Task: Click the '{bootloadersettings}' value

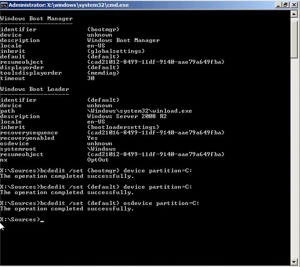Action: (x=123, y=127)
